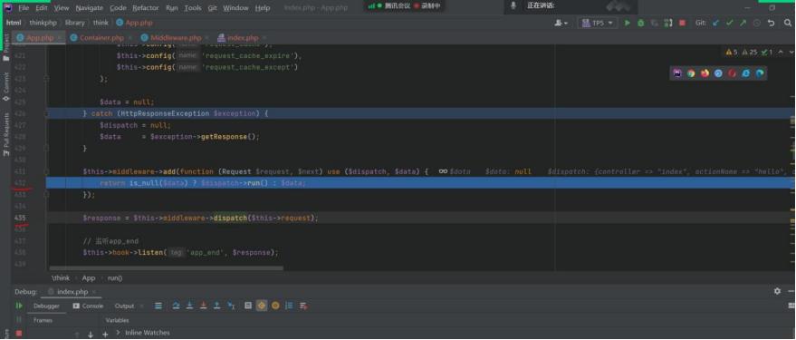Go to previous highlighted problem arrow

[x=781, y=52]
